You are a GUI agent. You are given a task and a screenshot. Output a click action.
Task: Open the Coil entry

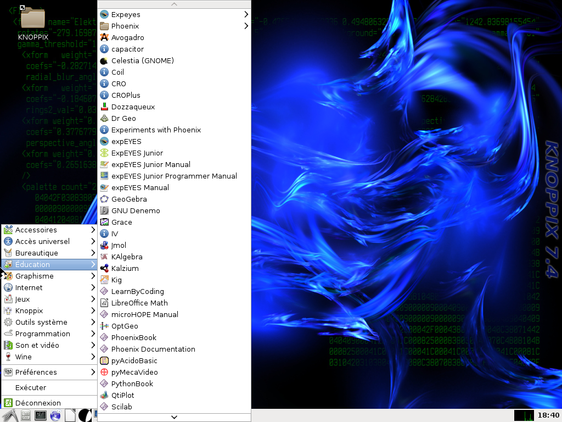(x=174, y=72)
